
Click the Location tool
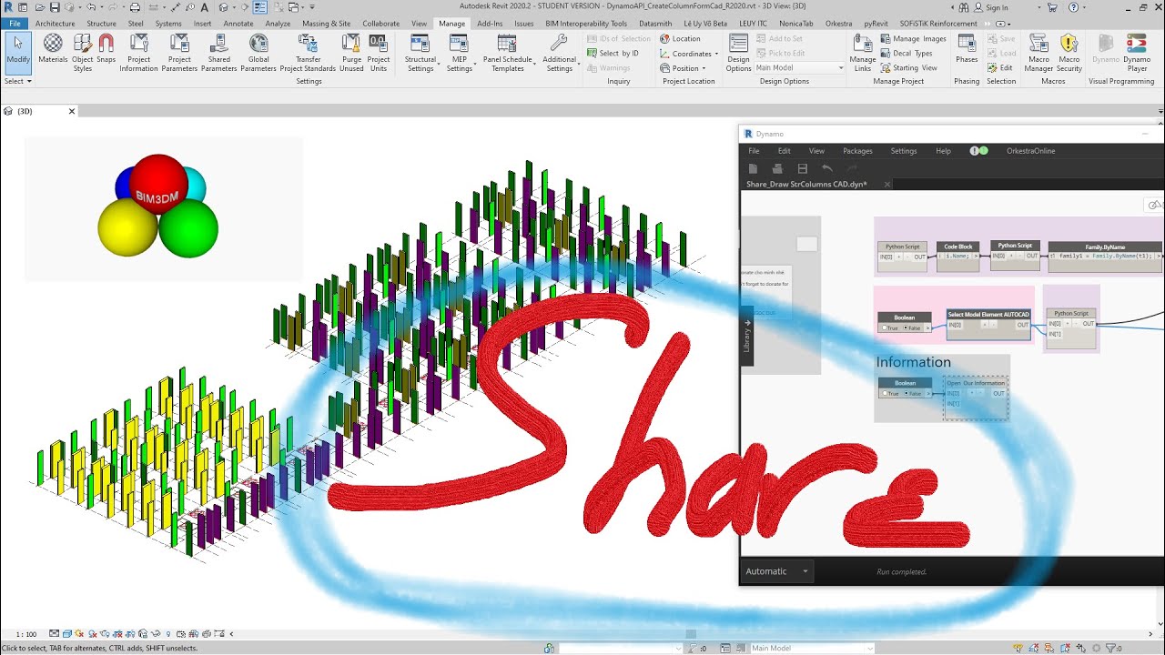click(680, 38)
